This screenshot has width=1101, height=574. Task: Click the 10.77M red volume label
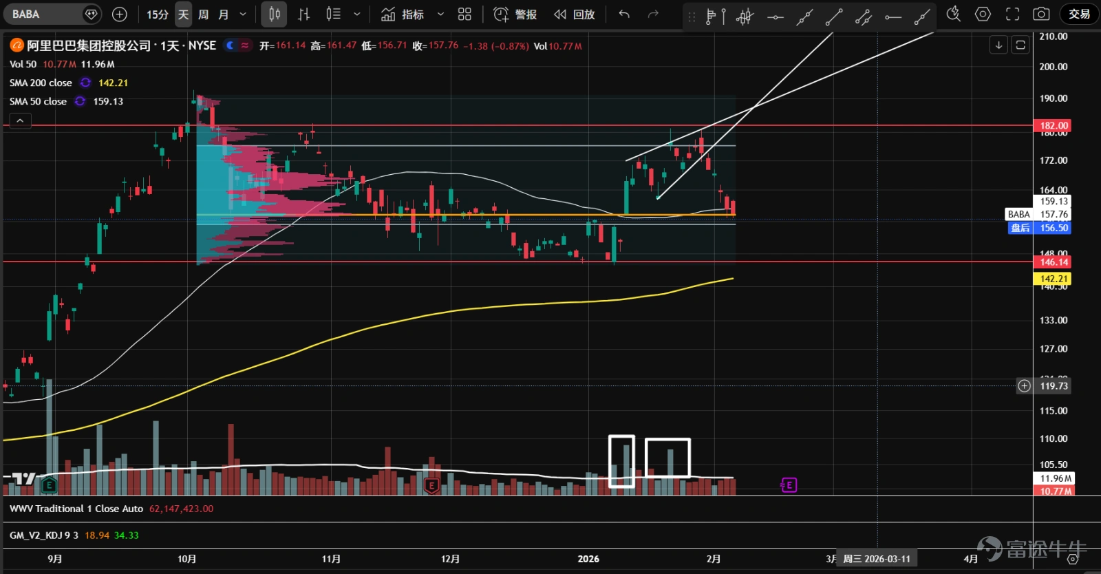pos(1053,491)
